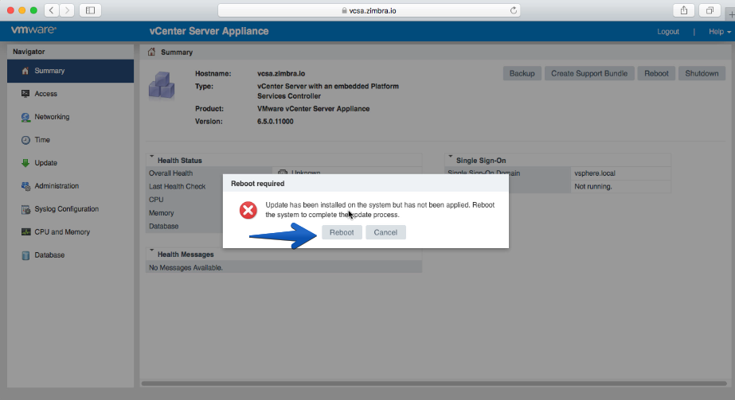This screenshot has width=735, height=400.
Task: Open the Help dropdown menu
Action: pos(720,32)
